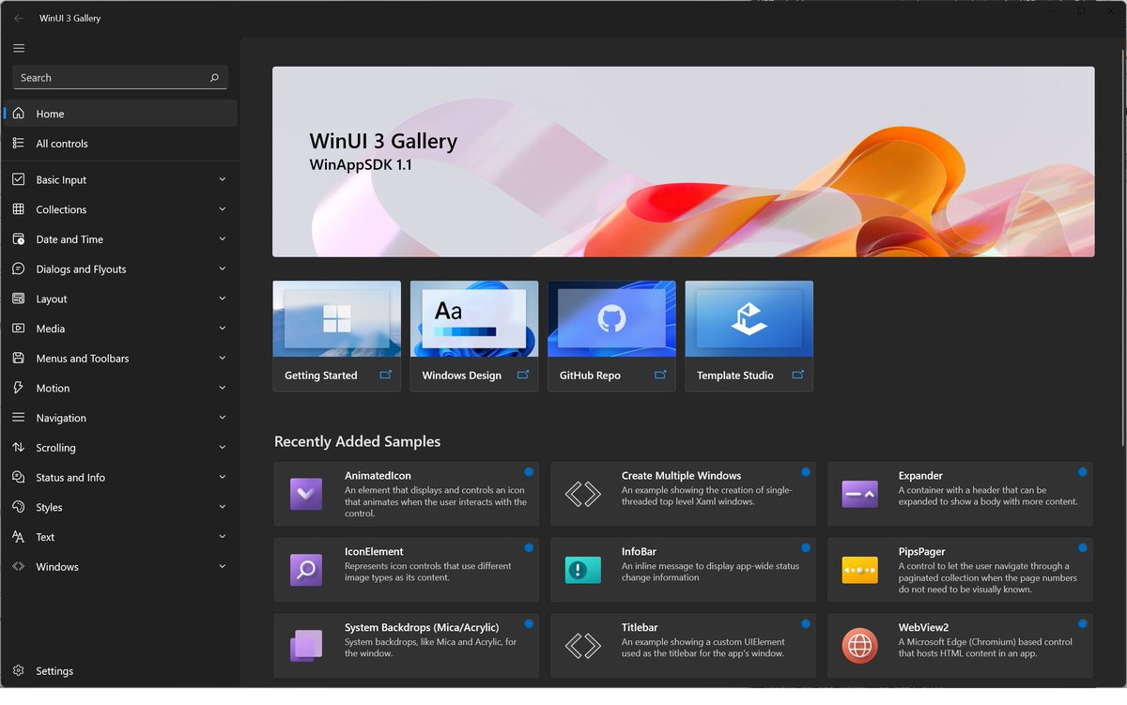Expand the Motion chevron
The height and width of the screenshot is (705, 1127).
click(223, 388)
